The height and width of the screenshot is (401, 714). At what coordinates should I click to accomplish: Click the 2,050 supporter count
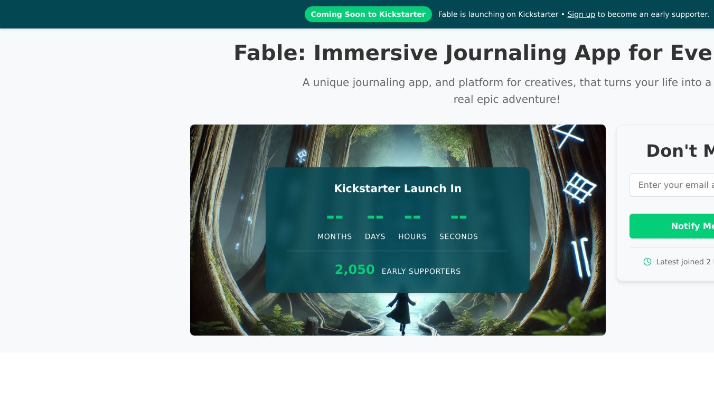click(x=354, y=270)
